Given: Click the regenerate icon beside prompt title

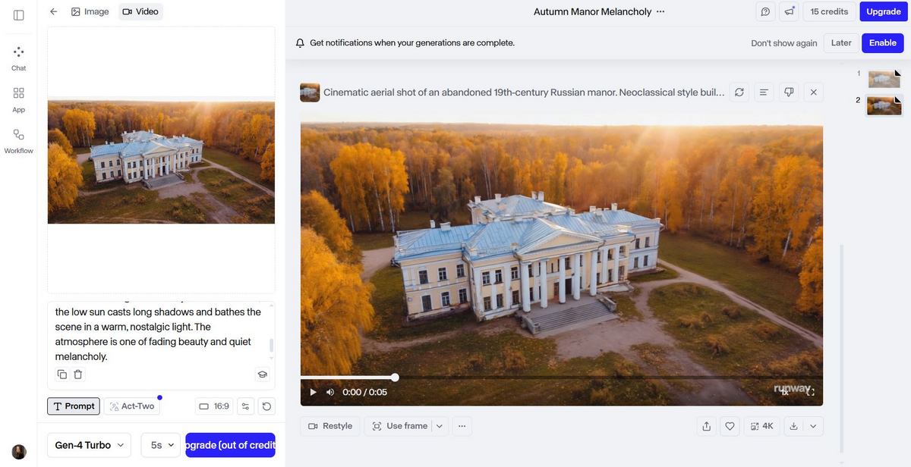Looking at the screenshot, I should 739,92.
